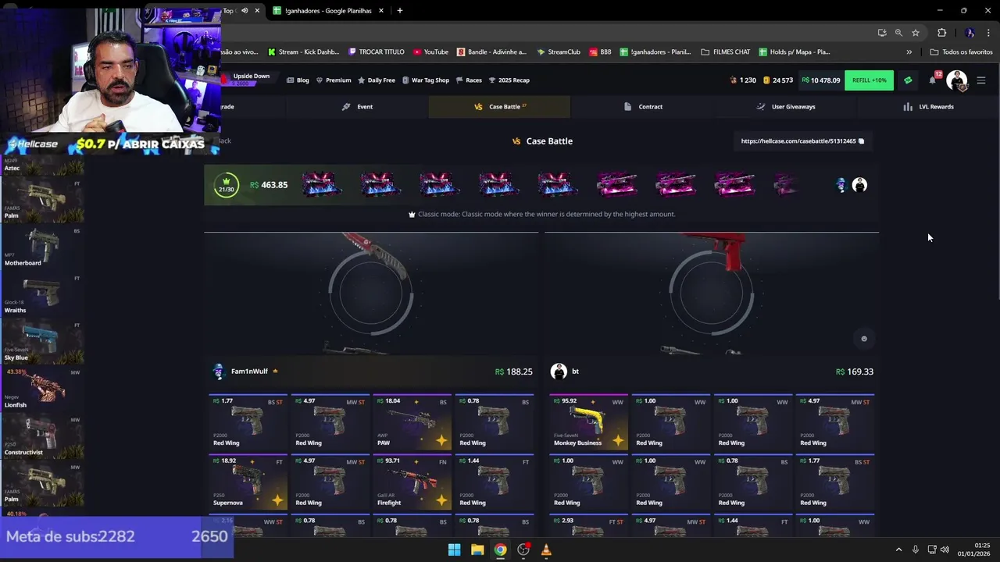Switch to the User Giveaways tab

[786, 107]
